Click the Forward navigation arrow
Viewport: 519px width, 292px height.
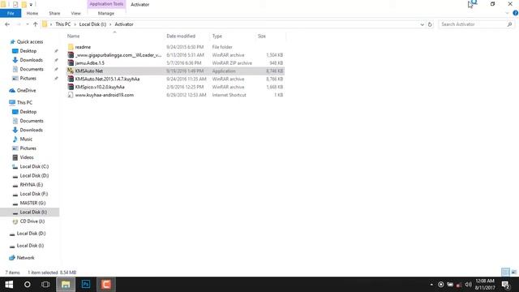coord(19,24)
